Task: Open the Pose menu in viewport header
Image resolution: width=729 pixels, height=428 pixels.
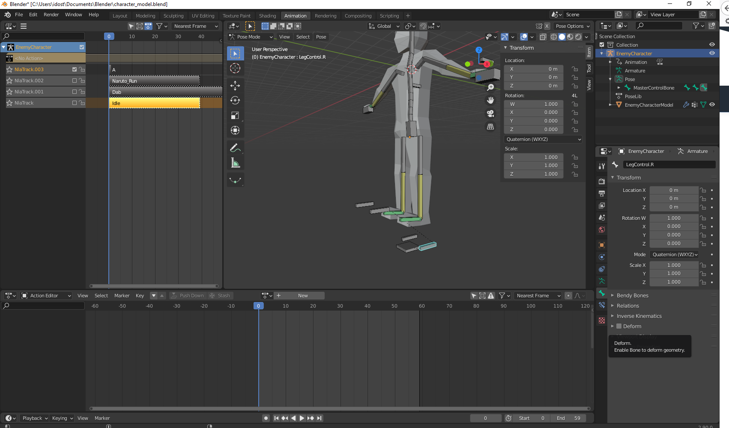Action: tap(321, 37)
